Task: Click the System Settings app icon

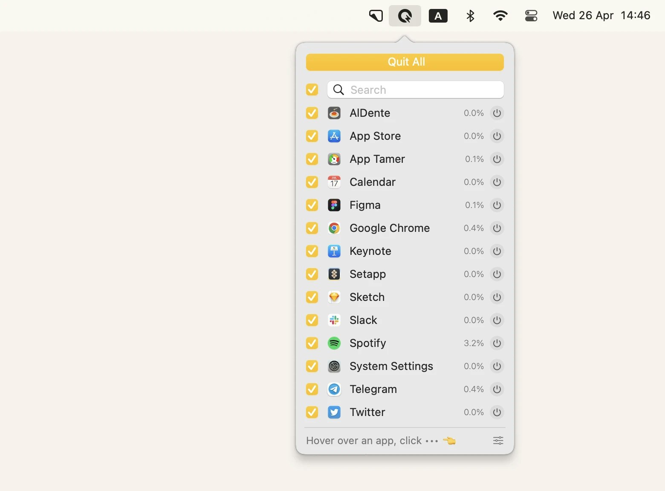Action: (x=334, y=366)
